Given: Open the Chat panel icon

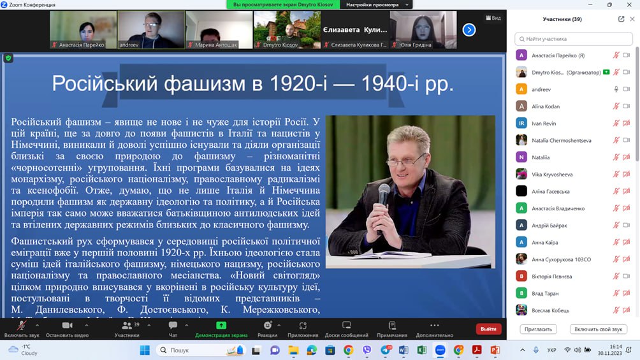Looking at the screenshot, I should point(173,326).
